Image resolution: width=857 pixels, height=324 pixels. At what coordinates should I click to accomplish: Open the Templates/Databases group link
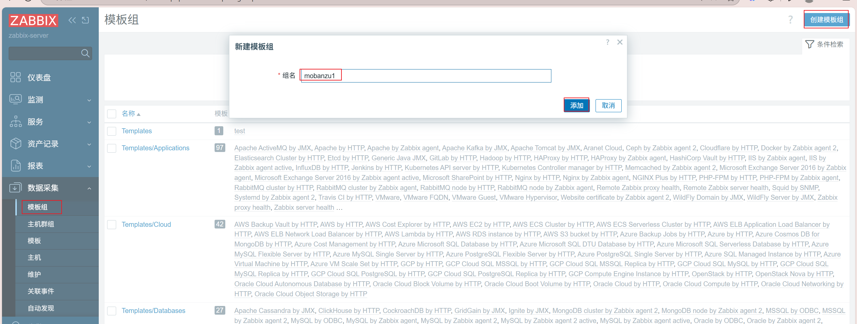[x=153, y=311]
